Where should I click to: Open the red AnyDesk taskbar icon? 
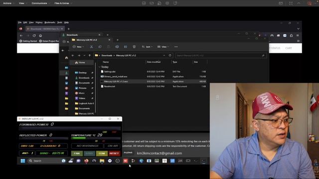click(126, 161)
